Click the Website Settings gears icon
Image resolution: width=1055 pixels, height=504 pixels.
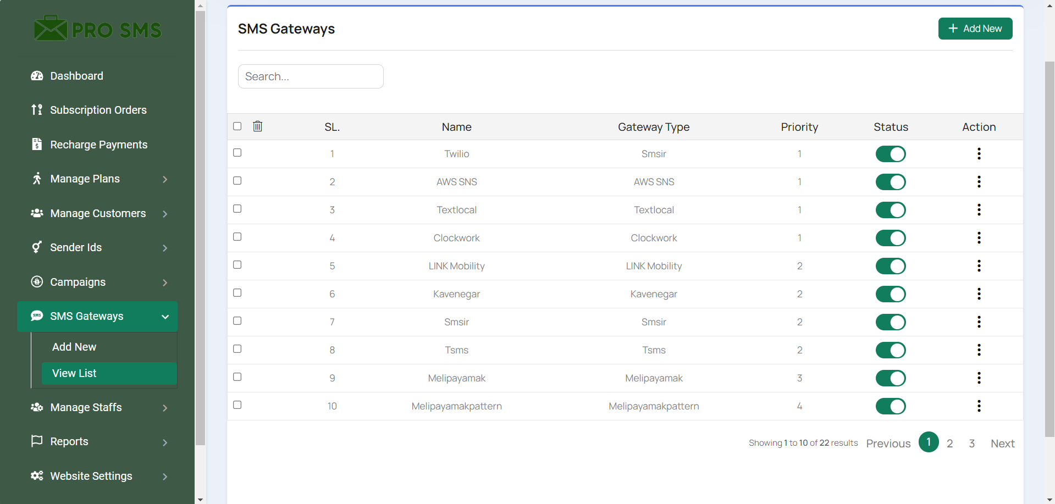point(37,476)
